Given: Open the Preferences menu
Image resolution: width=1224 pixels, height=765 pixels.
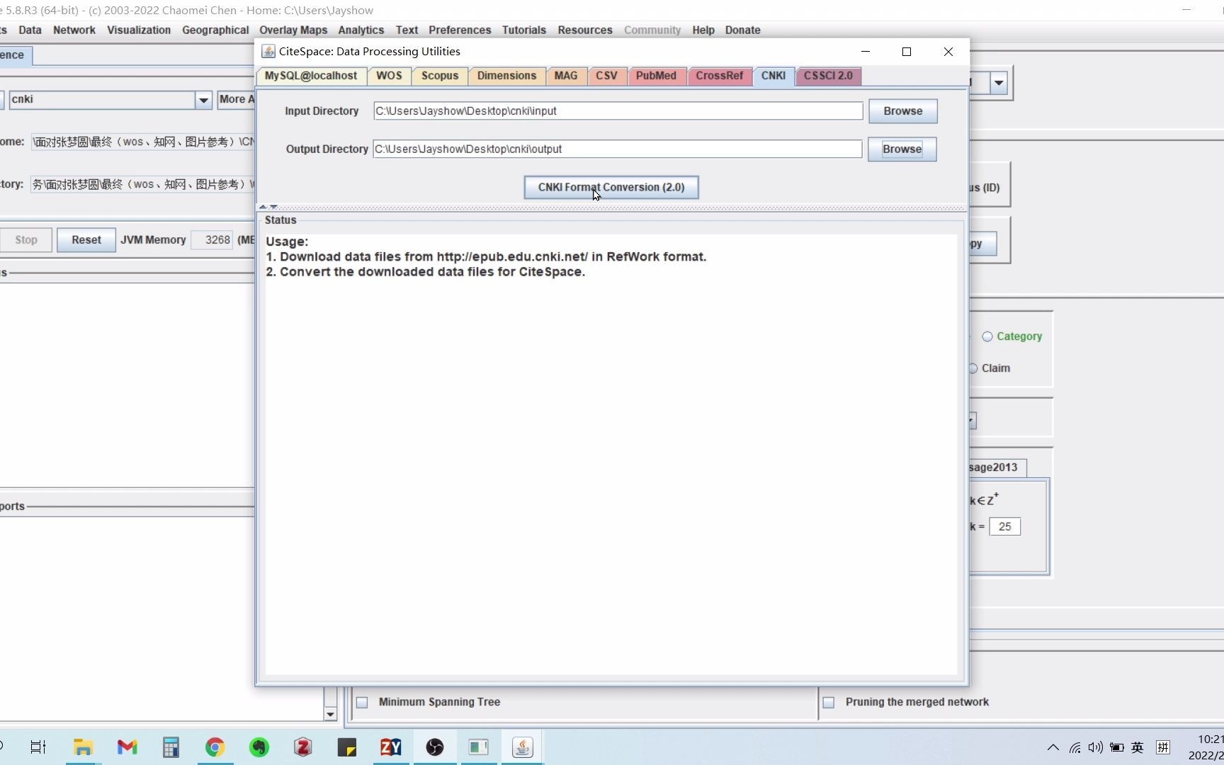Looking at the screenshot, I should point(460,30).
